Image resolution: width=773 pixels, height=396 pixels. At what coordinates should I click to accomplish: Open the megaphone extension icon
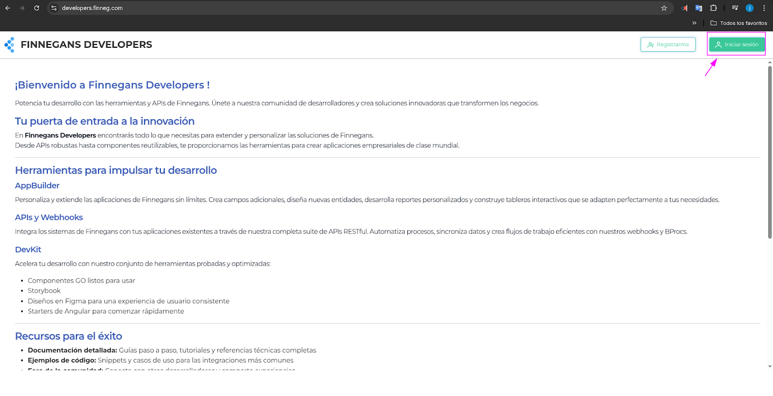coord(684,8)
